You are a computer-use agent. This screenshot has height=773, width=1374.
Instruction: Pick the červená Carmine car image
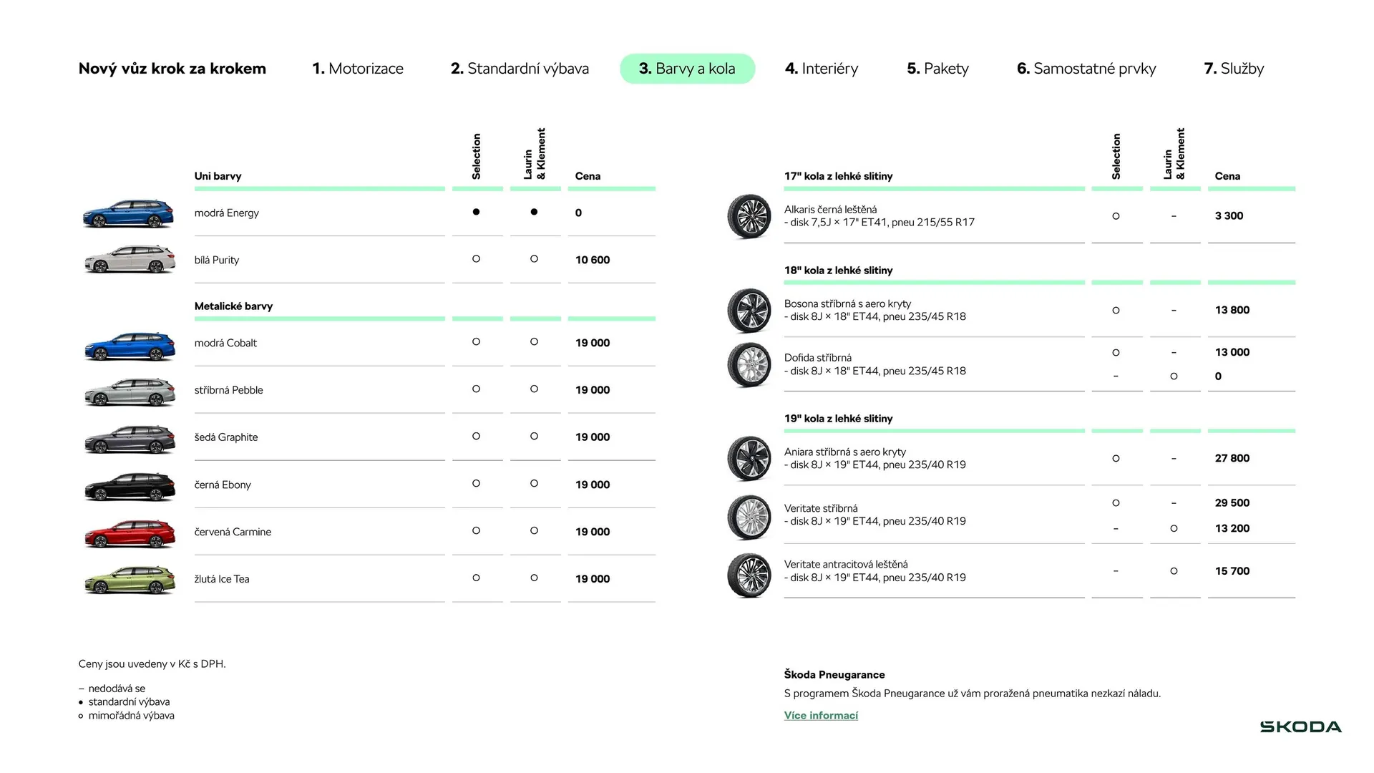pyautogui.click(x=129, y=534)
